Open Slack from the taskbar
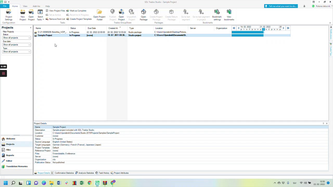 pyautogui.click(x=67, y=183)
